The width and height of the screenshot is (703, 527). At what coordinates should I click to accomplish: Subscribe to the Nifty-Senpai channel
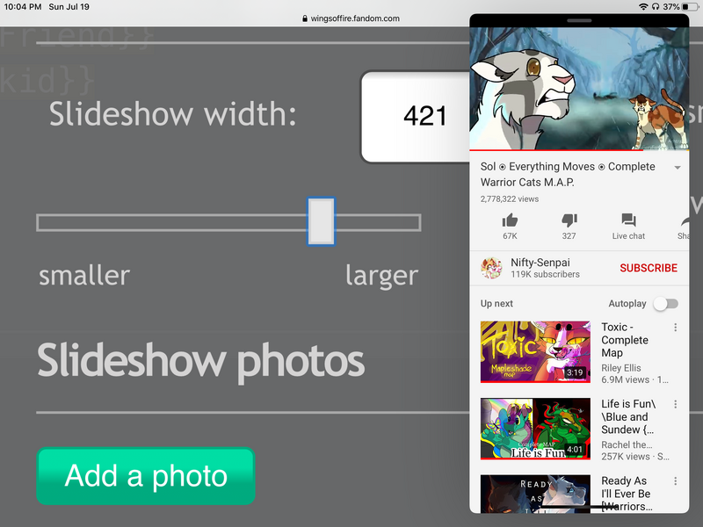point(648,268)
